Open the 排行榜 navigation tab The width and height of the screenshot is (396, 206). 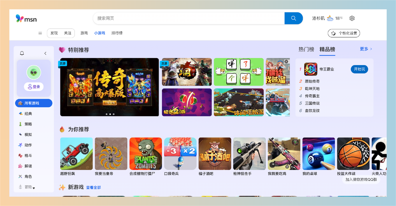(117, 33)
